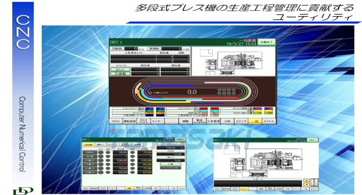Click the red 85,00 current value field
Screen dimensions: 362x195
(120, 164)
